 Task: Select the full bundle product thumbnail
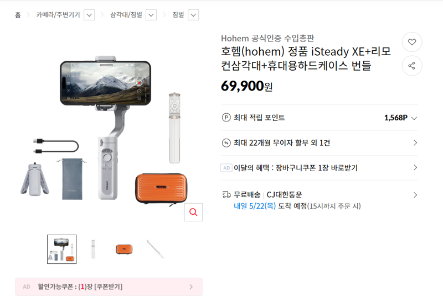click(x=62, y=250)
